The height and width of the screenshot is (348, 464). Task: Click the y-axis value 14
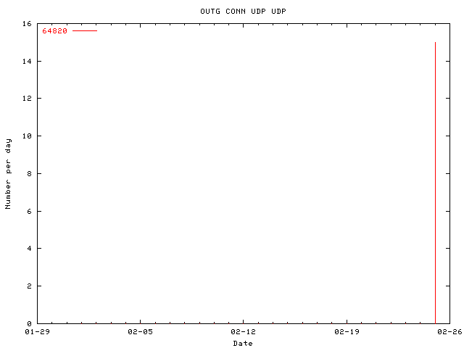click(27, 61)
